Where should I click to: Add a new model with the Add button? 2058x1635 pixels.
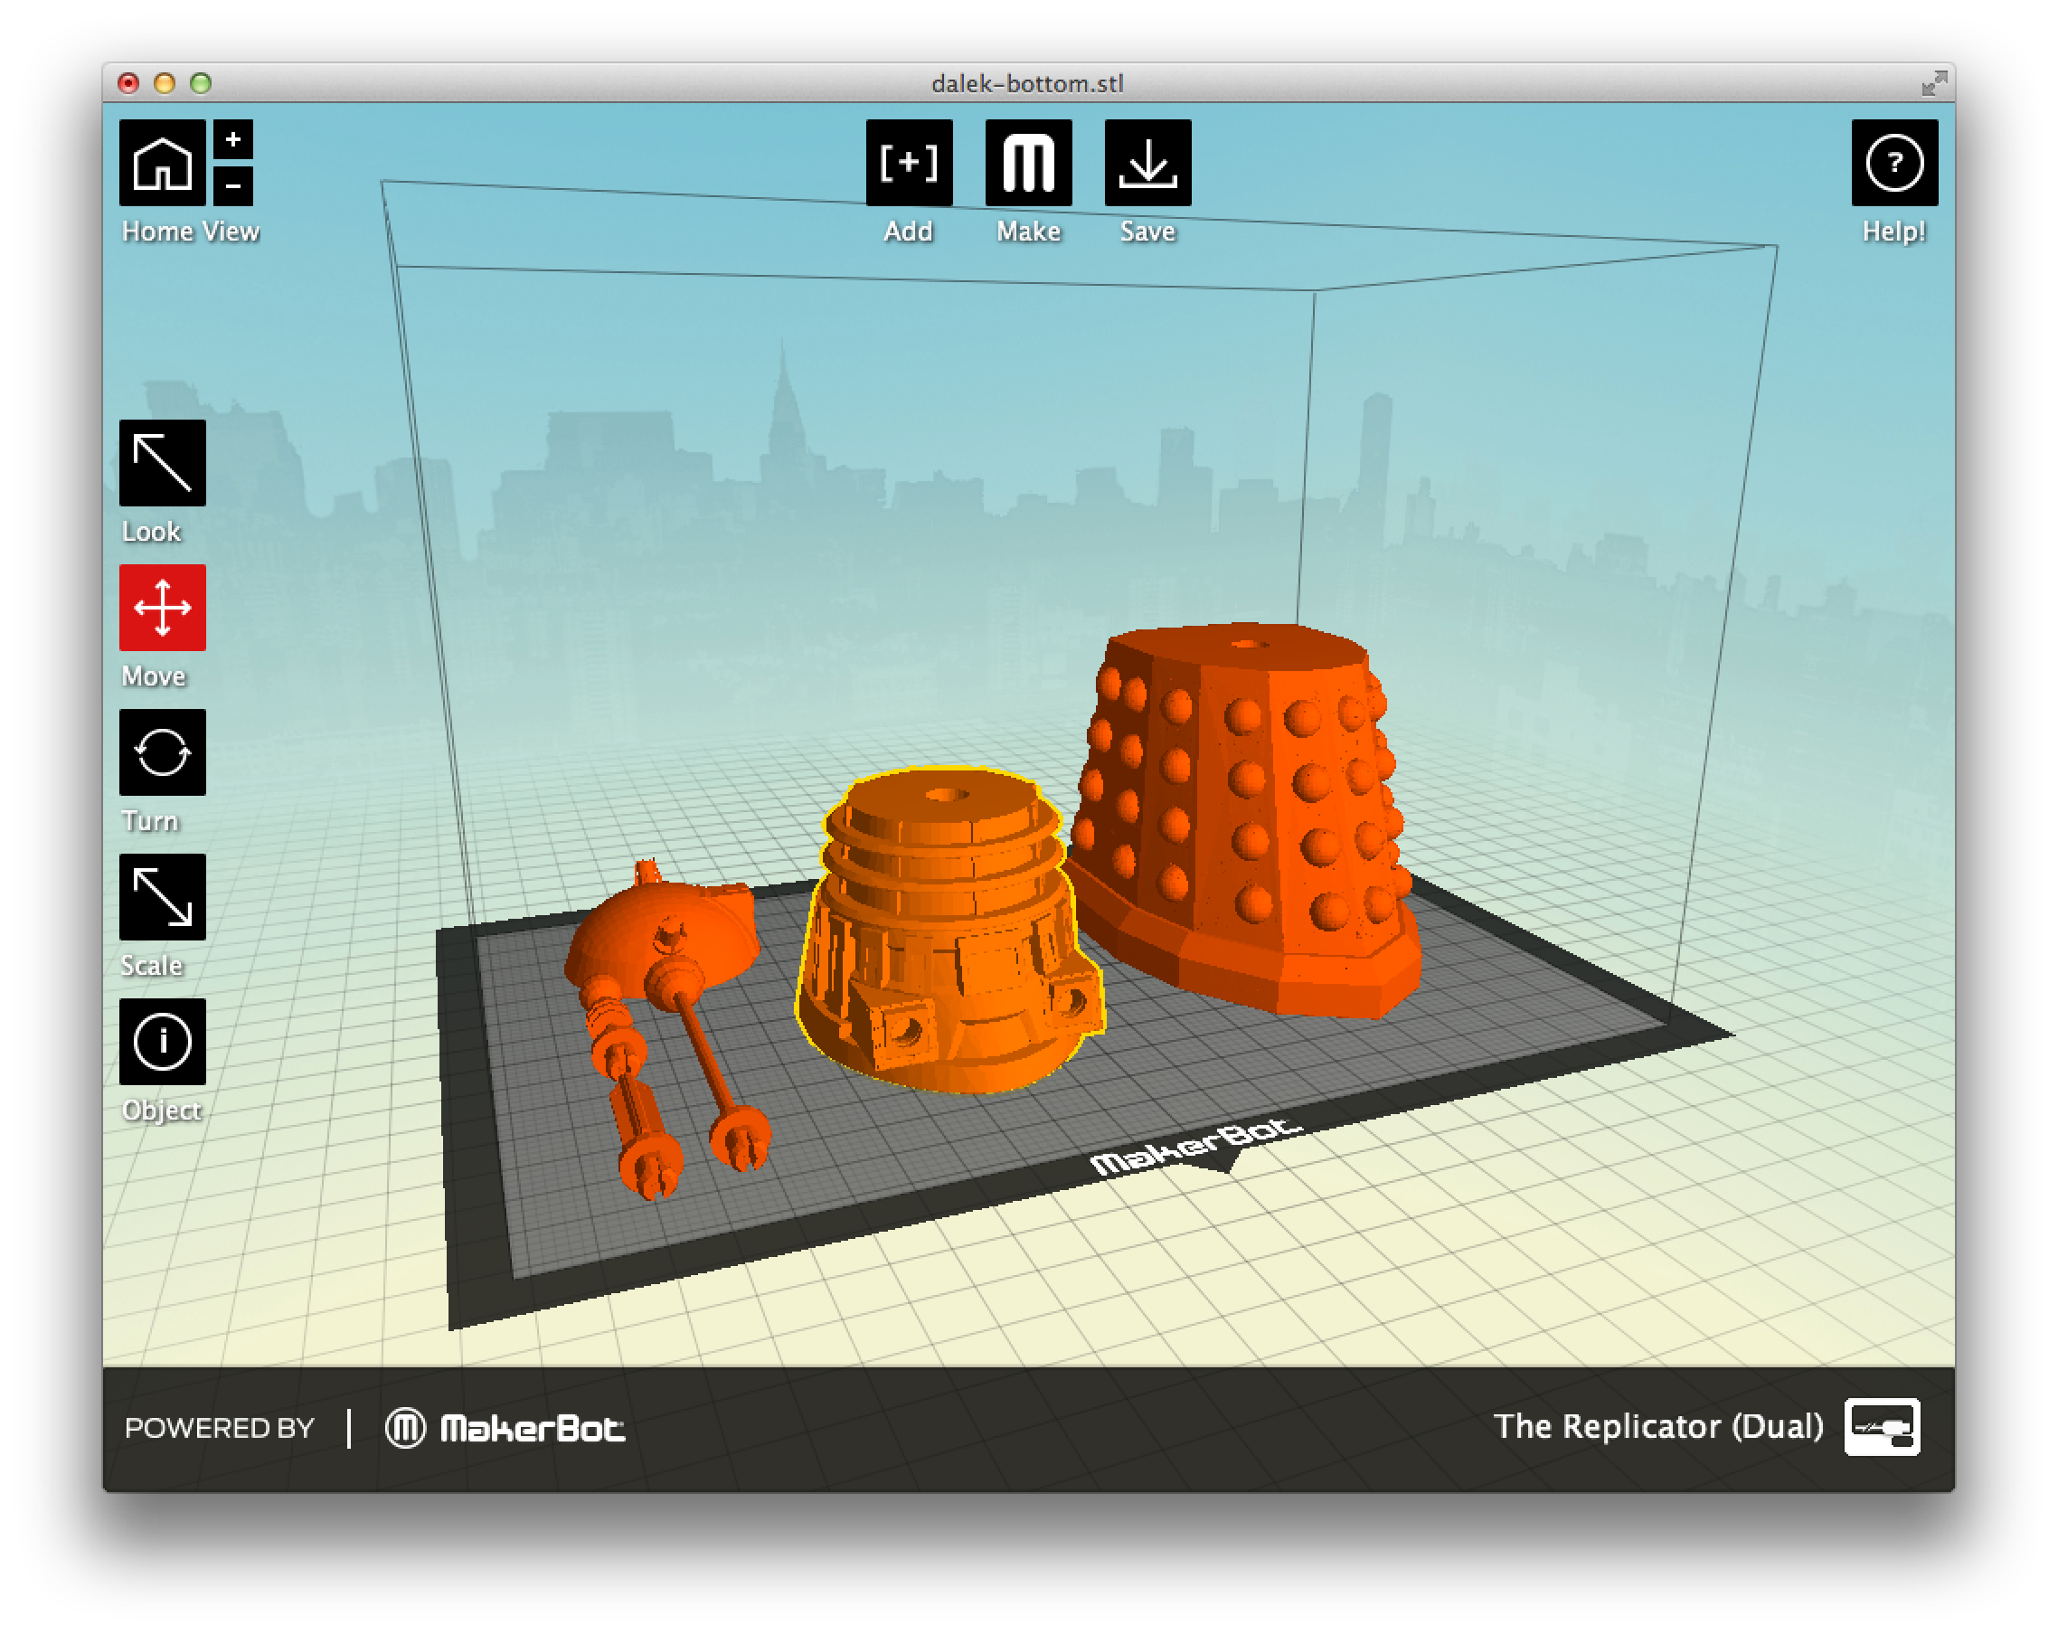tap(909, 162)
